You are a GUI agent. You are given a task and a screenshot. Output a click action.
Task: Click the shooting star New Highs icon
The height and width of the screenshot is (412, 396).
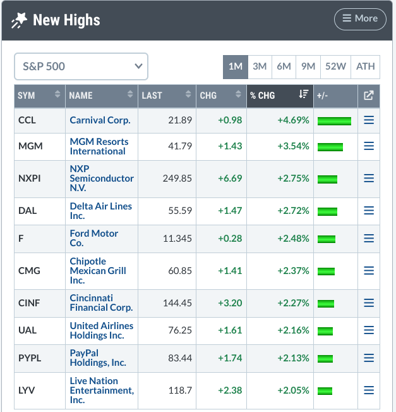pyautogui.click(x=19, y=20)
